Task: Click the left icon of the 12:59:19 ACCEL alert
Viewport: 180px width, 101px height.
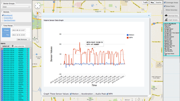Action: [2, 94]
